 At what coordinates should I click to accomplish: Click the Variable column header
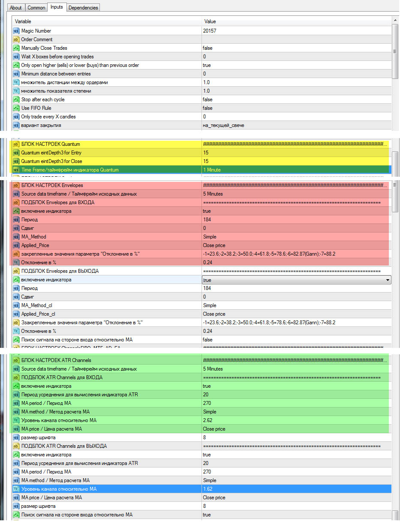(x=107, y=21)
